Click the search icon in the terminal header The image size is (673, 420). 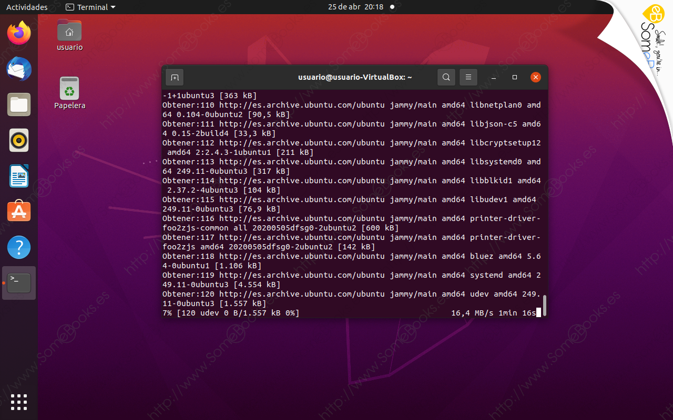pyautogui.click(x=446, y=77)
